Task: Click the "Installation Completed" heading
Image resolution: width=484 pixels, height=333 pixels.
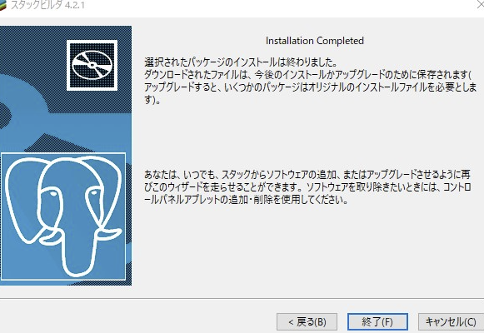Action: pos(315,41)
